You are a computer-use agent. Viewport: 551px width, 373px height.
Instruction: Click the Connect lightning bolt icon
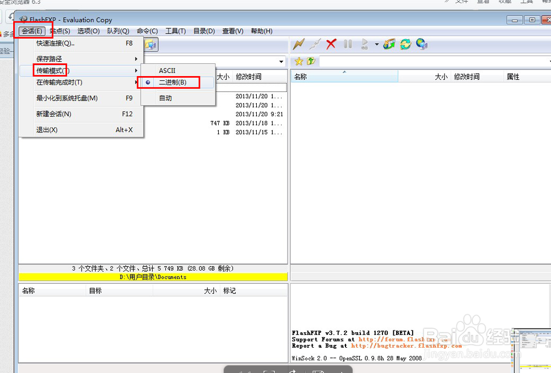coord(298,44)
